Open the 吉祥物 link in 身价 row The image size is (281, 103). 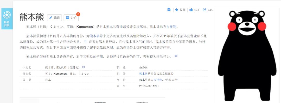pos(158,80)
